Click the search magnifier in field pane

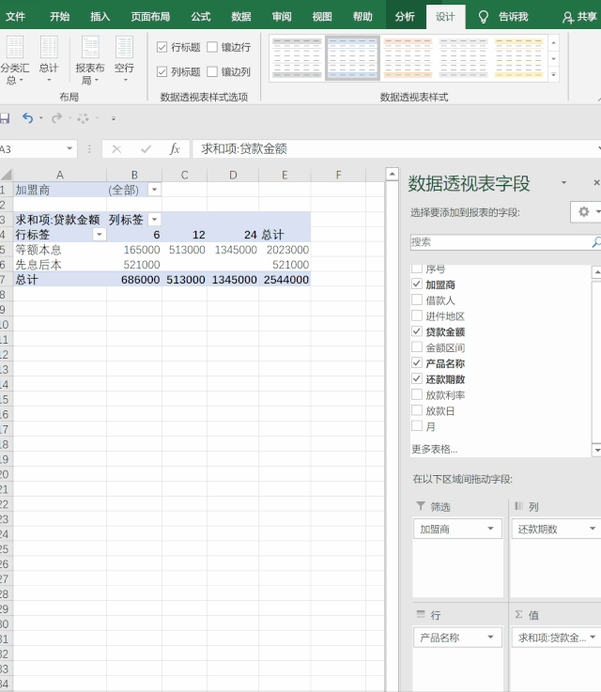(595, 242)
